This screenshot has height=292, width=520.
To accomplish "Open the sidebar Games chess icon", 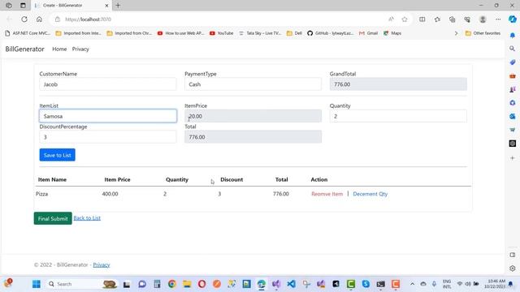I will [x=513, y=89].
